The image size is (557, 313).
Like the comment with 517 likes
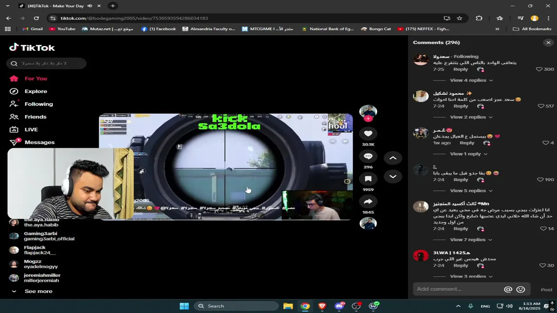pos(541,106)
